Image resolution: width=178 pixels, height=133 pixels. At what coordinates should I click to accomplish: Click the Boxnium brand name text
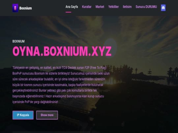(x=25, y=8)
